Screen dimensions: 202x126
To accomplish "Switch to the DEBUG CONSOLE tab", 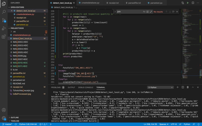I will [86, 87].
